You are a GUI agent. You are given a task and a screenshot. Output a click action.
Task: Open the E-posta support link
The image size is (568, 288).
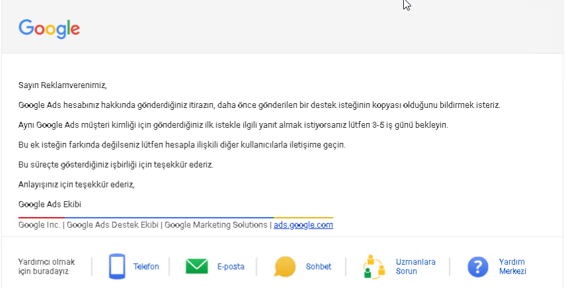[231, 267]
